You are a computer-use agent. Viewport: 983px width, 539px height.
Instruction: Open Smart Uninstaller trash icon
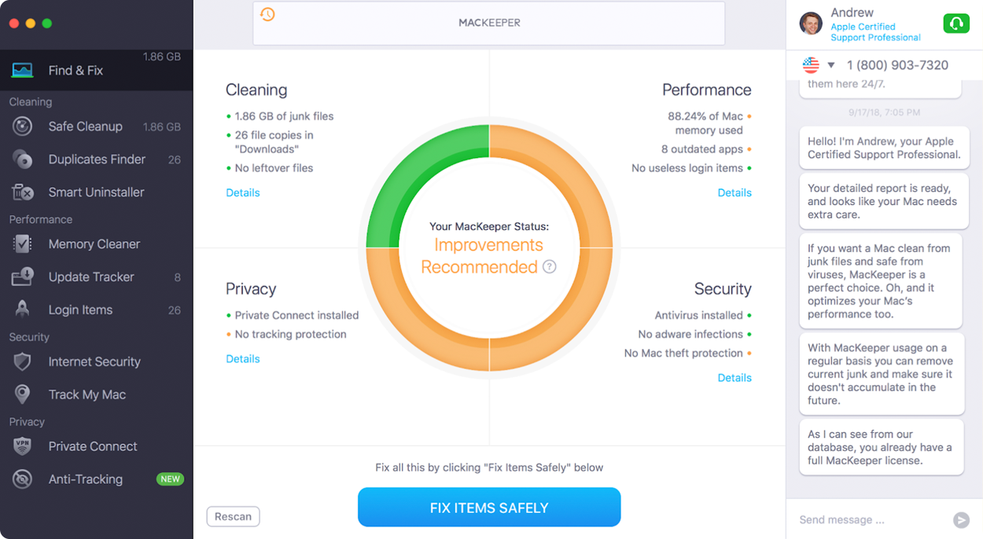click(22, 192)
